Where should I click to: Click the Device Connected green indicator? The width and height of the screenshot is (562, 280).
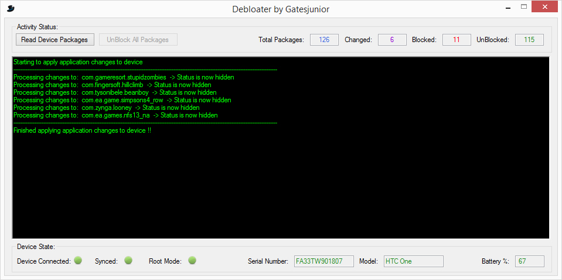[x=78, y=260]
